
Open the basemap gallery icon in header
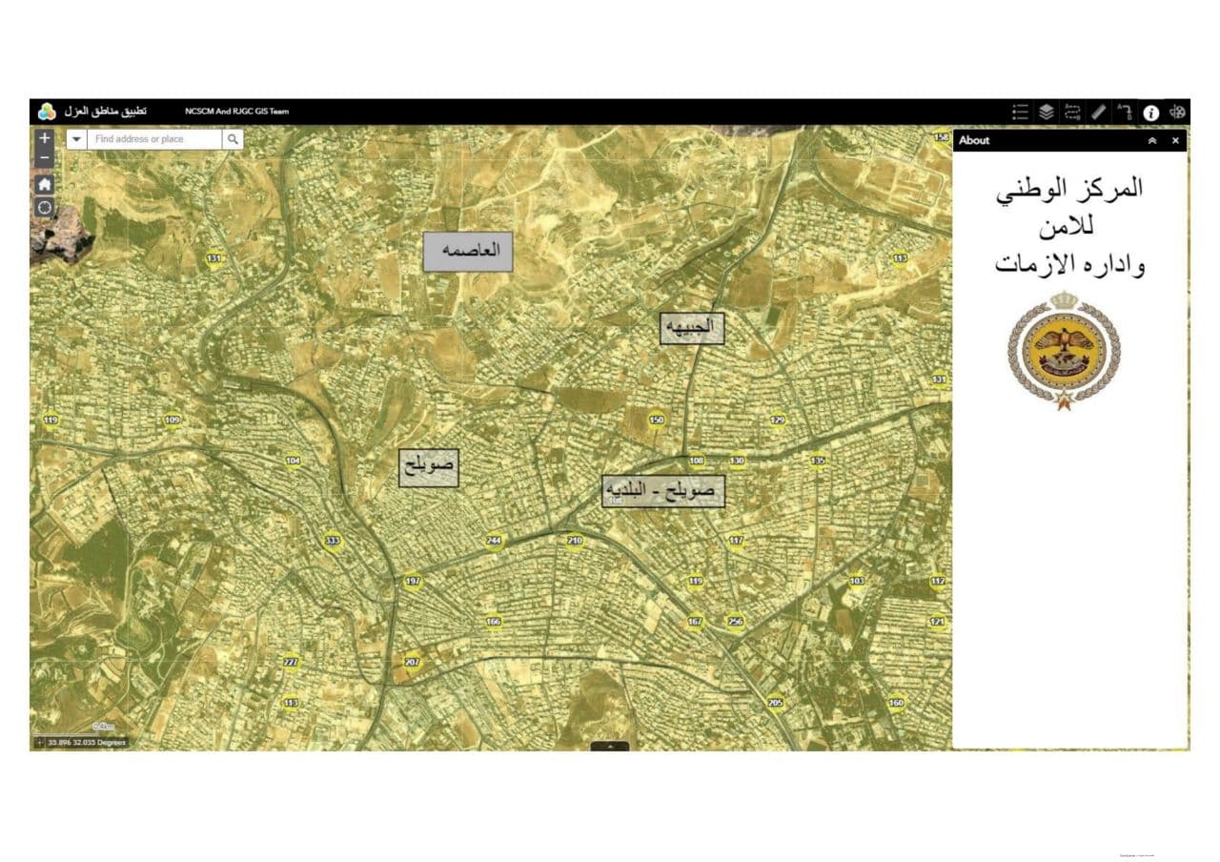tap(1178, 113)
